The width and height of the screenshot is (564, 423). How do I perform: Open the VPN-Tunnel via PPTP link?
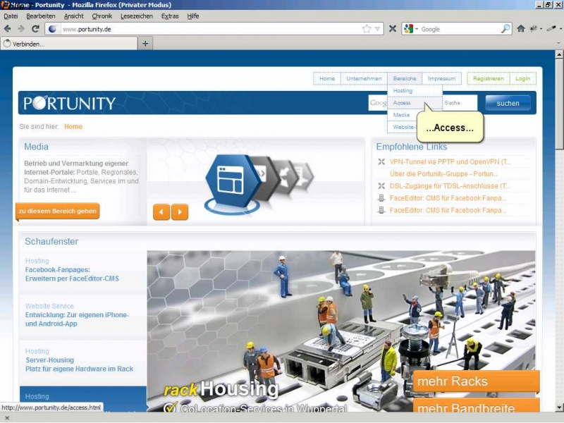pyautogui.click(x=450, y=161)
